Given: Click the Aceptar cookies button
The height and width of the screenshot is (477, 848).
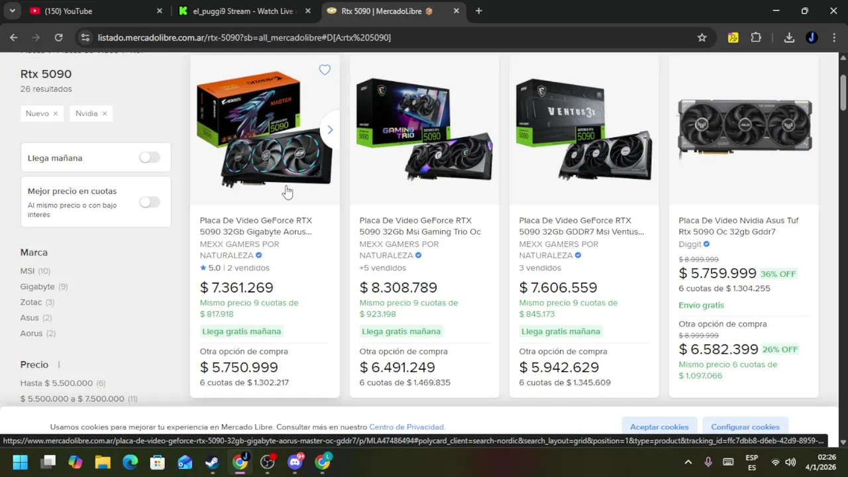Looking at the screenshot, I should tap(659, 427).
